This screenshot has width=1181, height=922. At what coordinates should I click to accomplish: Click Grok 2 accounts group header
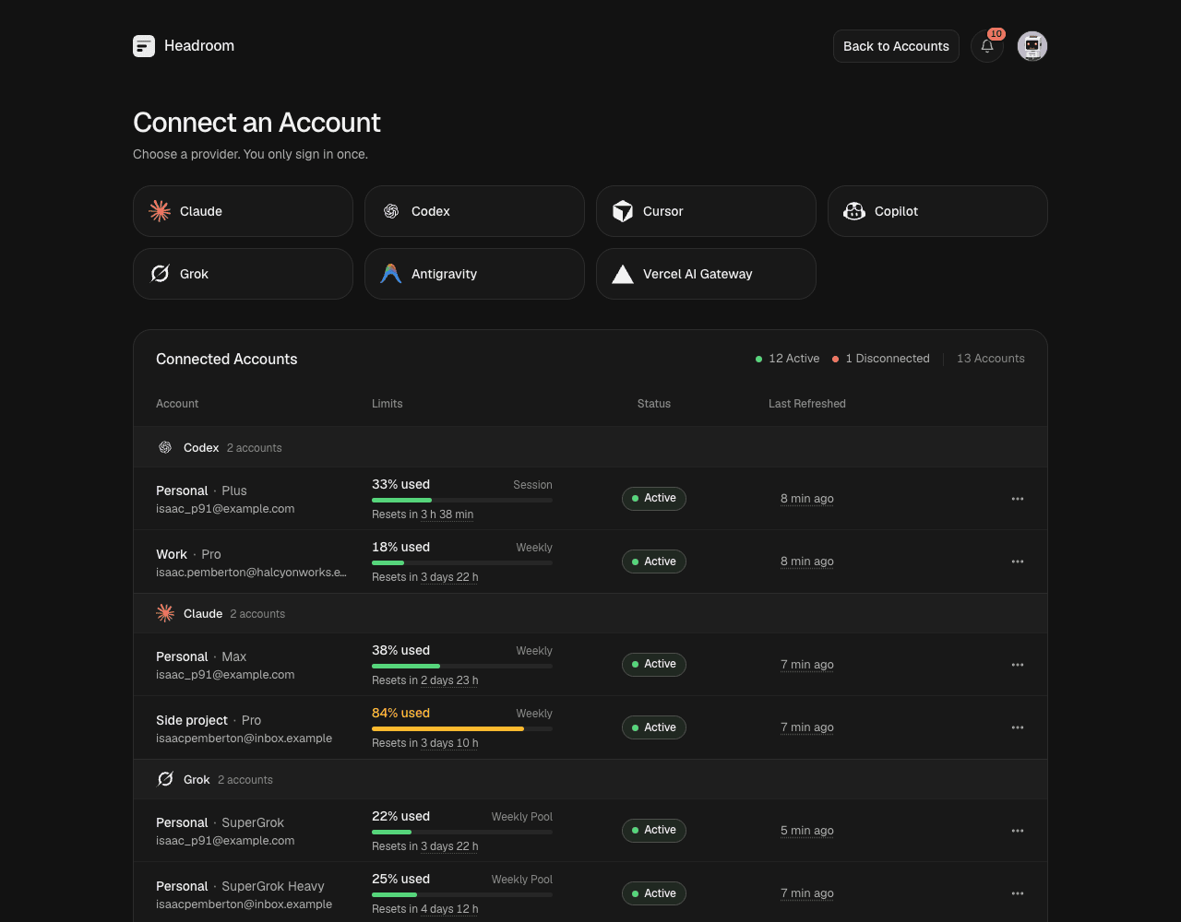click(x=590, y=779)
